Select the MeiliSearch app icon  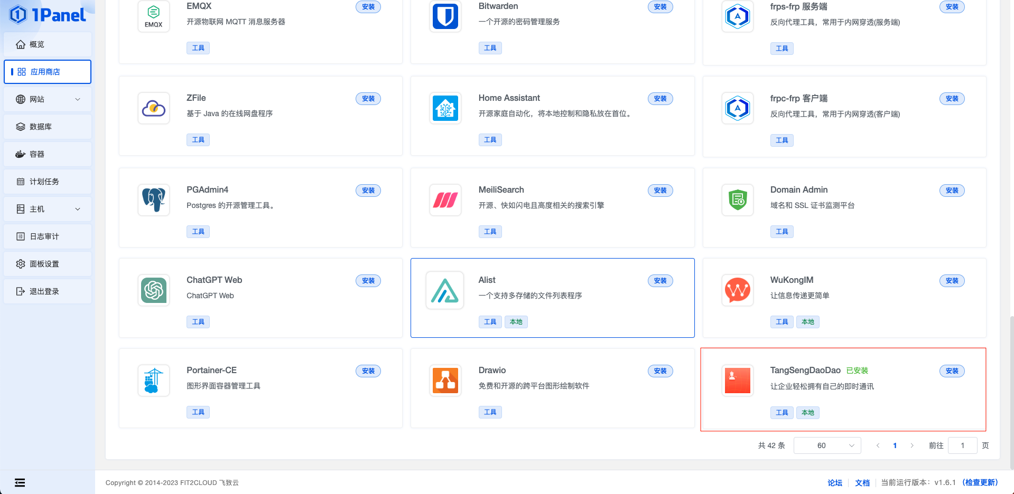445,200
